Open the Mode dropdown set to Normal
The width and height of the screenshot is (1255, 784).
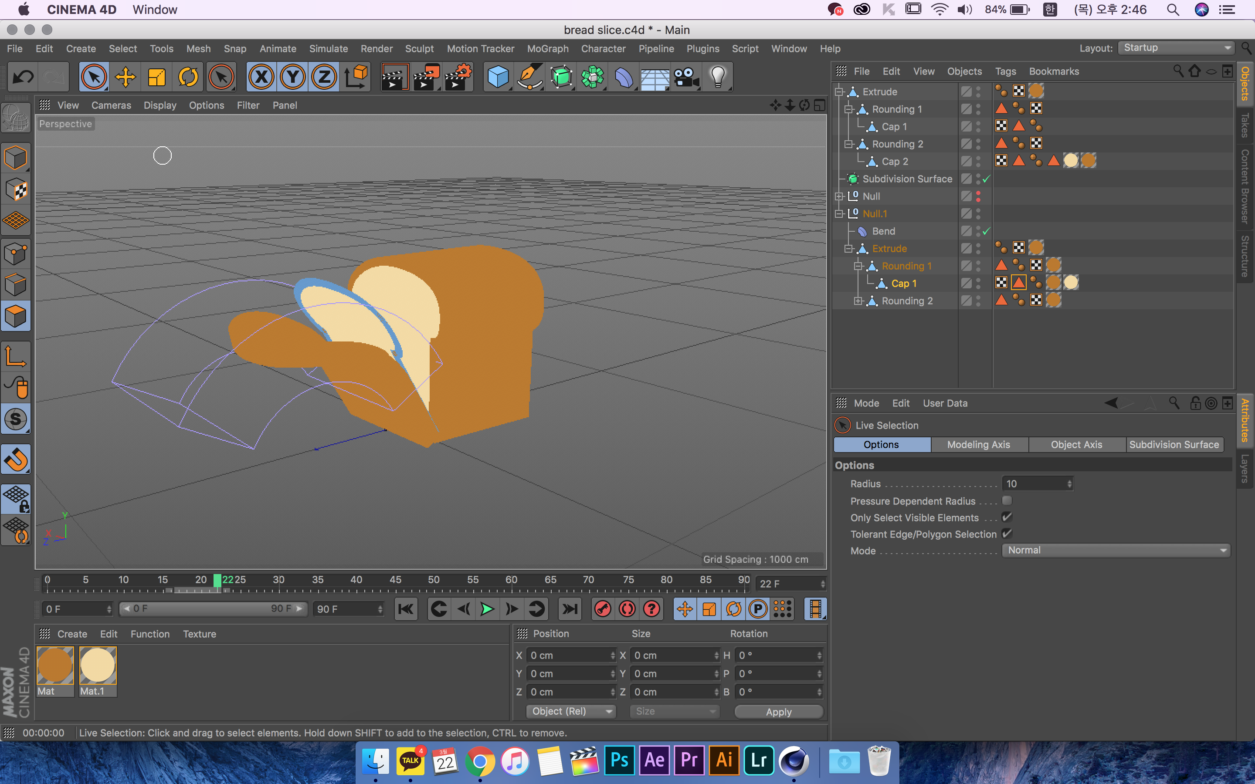pyautogui.click(x=1116, y=550)
